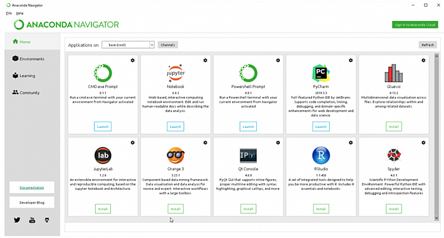Image resolution: width=444 pixels, height=238 pixels.
Task: Click the PyCharm app icon
Action: [321, 73]
